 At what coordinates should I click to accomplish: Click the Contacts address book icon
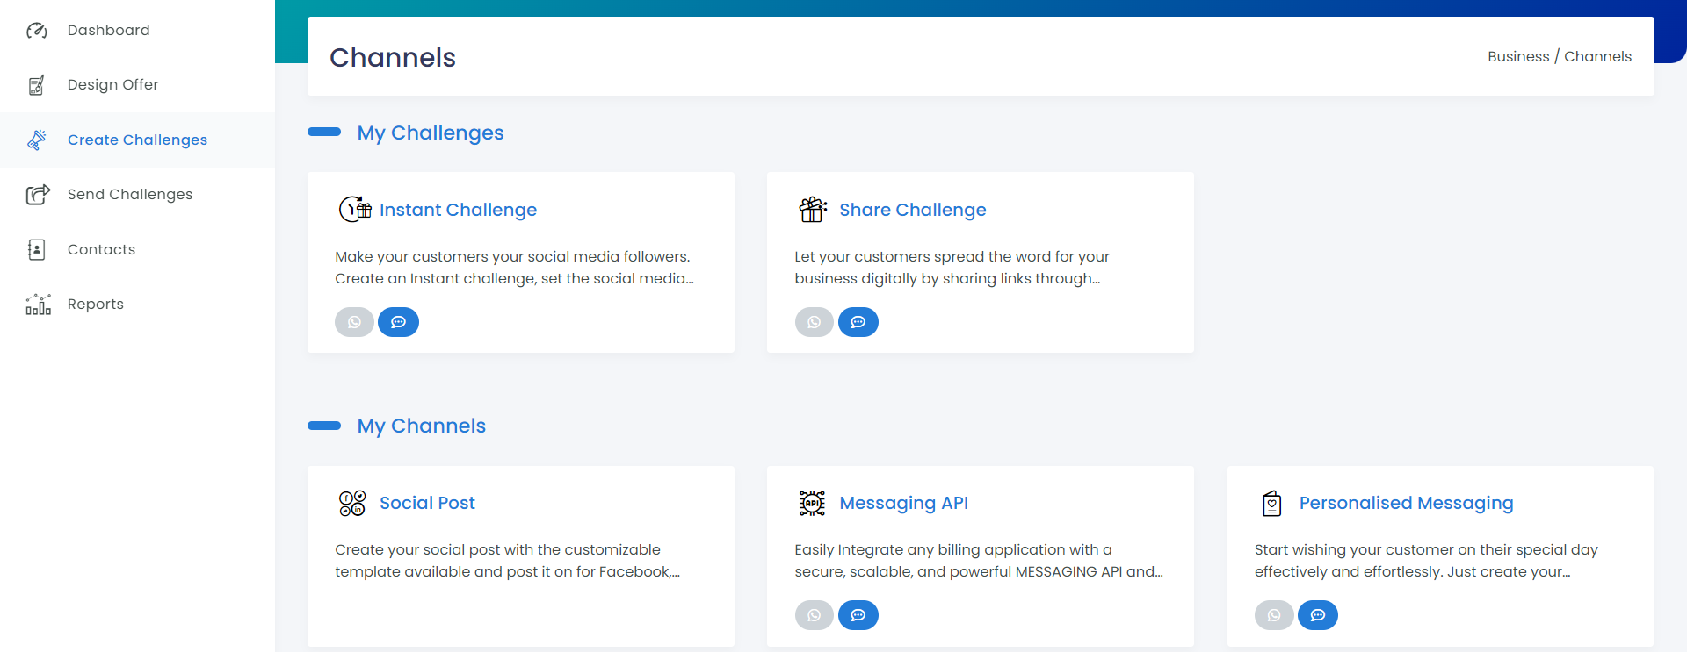[x=37, y=249]
